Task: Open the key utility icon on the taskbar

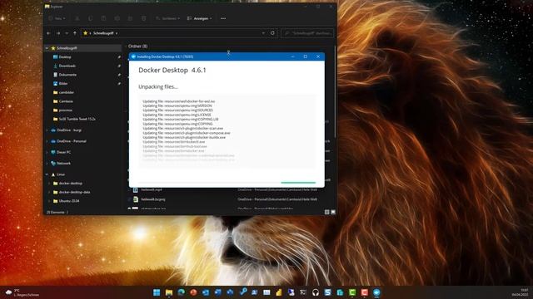Action: [x=242, y=292]
